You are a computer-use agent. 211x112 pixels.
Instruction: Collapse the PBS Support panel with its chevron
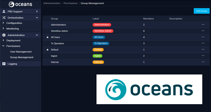point(37,11)
